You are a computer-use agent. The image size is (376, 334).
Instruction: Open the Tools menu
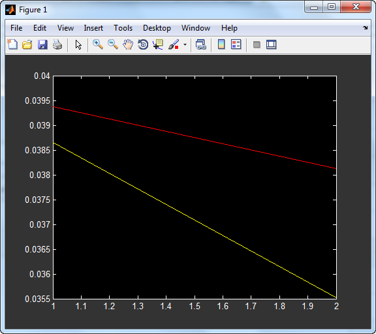[x=123, y=28]
